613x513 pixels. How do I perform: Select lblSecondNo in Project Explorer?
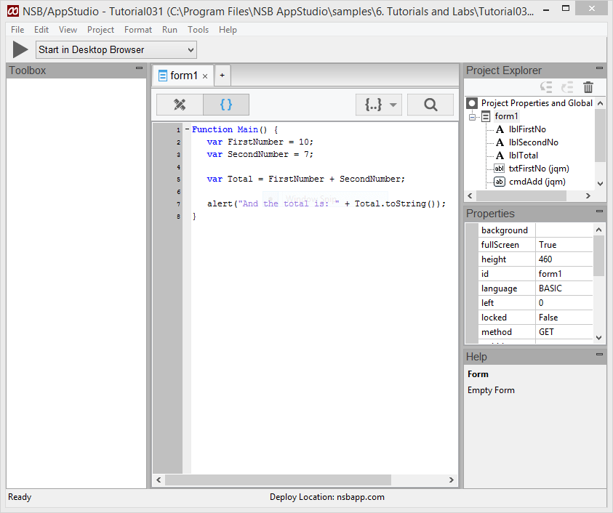click(x=533, y=142)
